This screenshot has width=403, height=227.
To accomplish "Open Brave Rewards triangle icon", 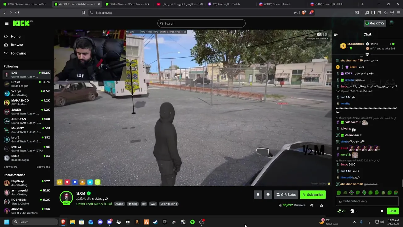I will (x=311, y=13).
